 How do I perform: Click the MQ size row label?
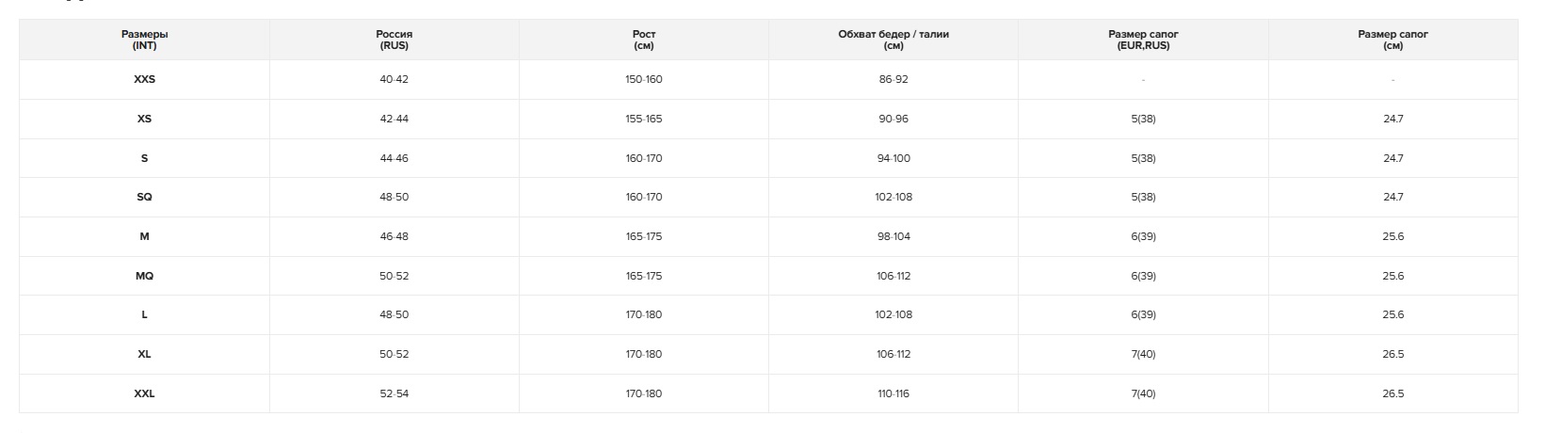(144, 277)
